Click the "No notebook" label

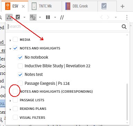[x=37, y=57]
